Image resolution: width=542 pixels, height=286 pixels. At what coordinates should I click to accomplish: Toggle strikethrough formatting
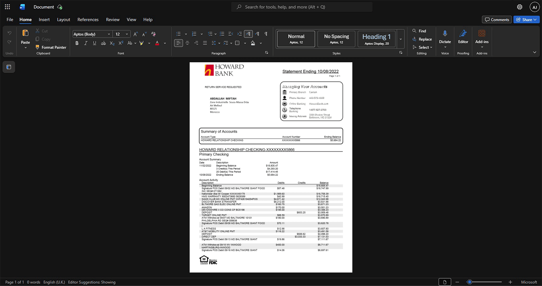(104, 43)
